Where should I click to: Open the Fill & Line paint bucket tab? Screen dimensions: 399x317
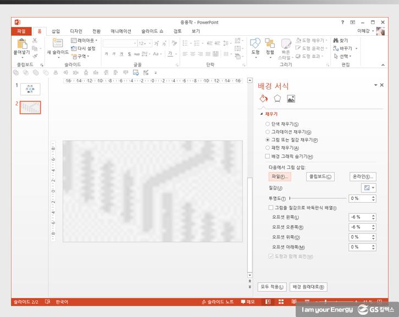pyautogui.click(x=263, y=99)
